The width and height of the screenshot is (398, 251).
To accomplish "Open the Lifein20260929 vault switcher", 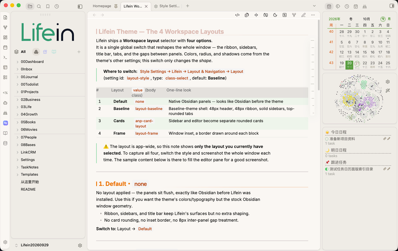I will [x=32, y=245].
